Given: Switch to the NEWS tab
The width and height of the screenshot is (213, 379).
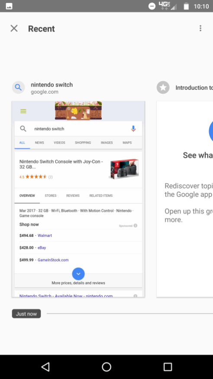Looking at the screenshot, I should click(39, 143).
